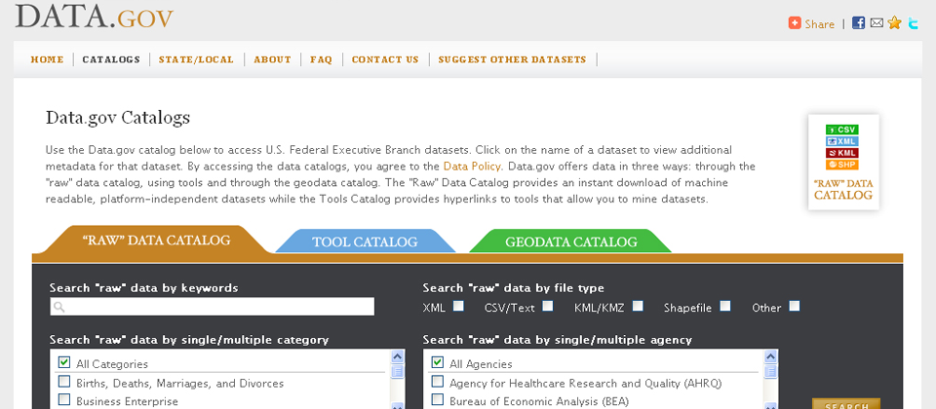Click the magnifier icon in keyword search
The width and height of the screenshot is (936, 409).
58,307
